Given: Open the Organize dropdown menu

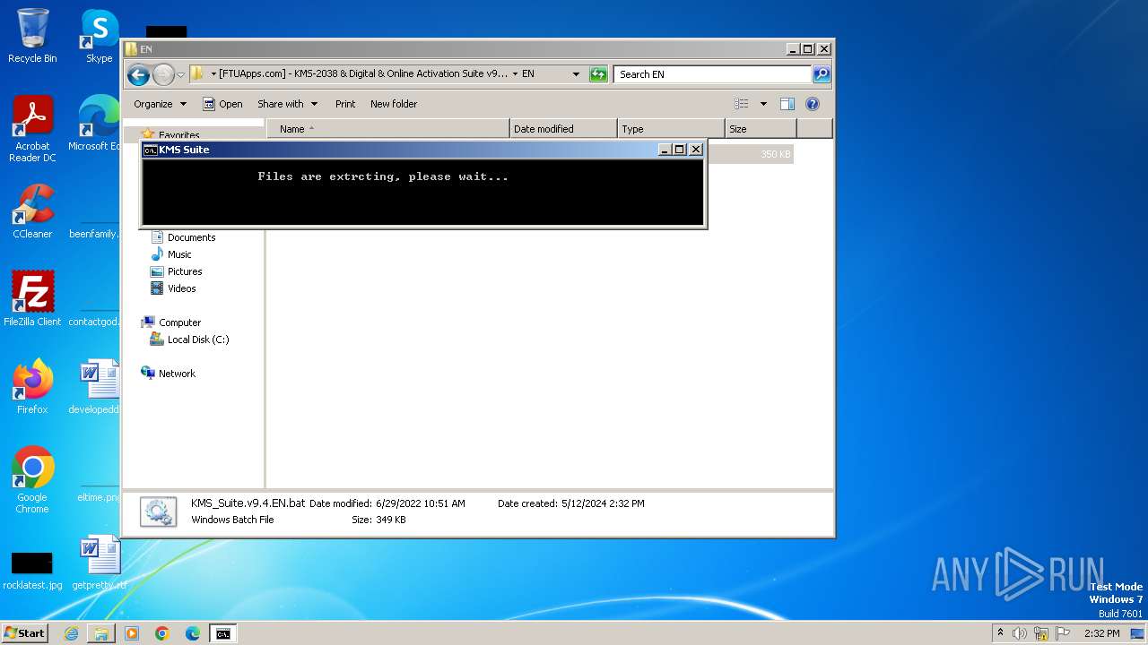Looking at the screenshot, I should pos(161,104).
